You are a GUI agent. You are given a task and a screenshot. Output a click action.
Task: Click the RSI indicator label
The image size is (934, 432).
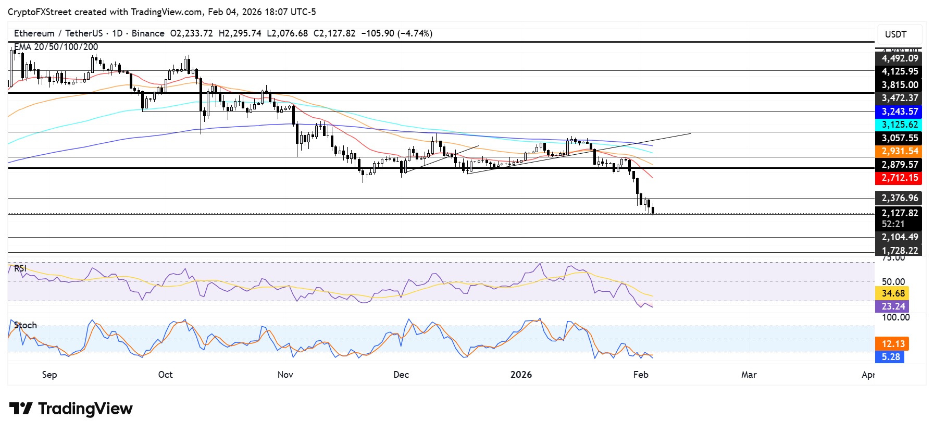pyautogui.click(x=20, y=268)
